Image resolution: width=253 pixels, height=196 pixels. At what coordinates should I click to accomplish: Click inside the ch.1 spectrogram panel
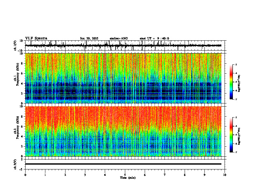(x=123, y=78)
